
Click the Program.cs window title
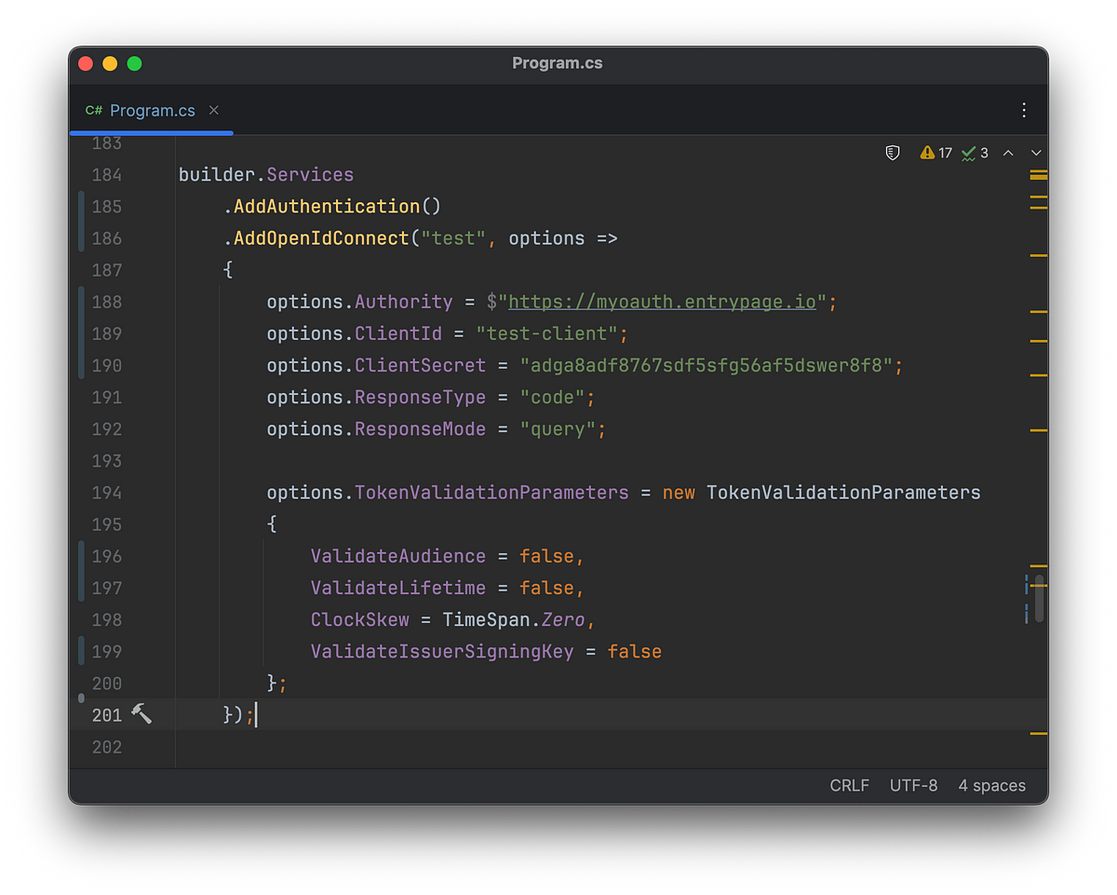click(x=558, y=63)
